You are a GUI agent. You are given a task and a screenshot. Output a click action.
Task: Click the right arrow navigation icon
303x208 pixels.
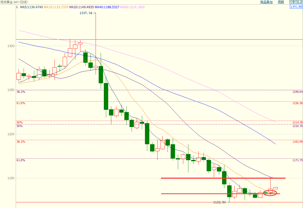click(296, 2)
